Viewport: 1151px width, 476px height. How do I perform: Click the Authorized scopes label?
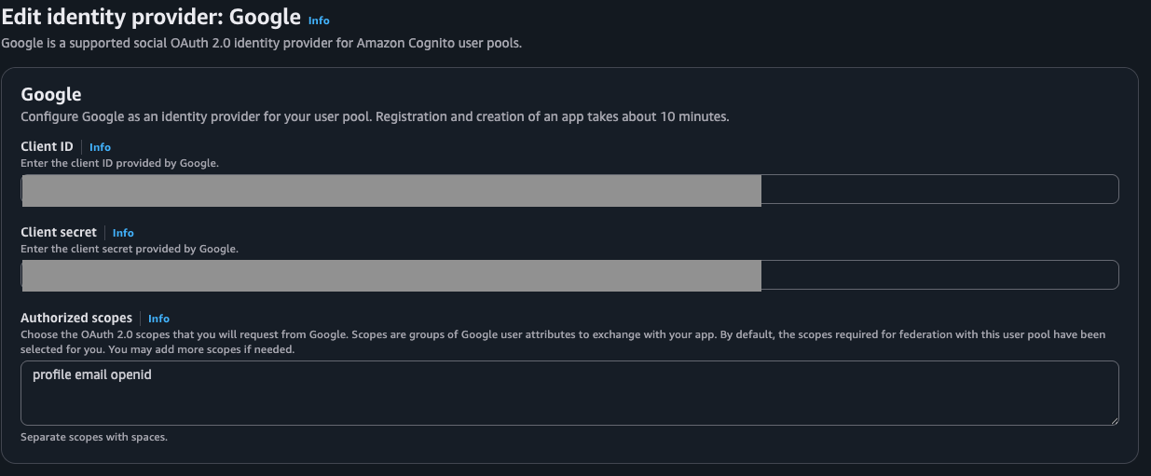76,318
